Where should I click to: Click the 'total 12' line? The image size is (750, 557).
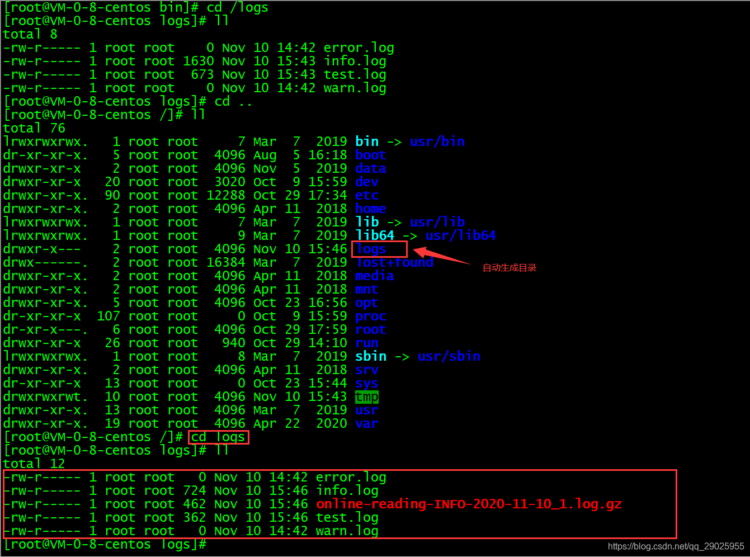tap(34, 464)
